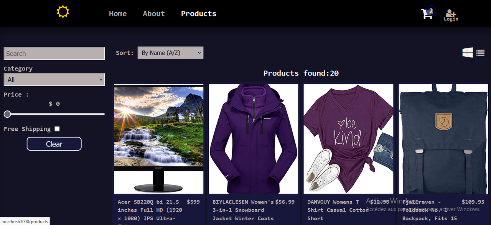Open the purple snowboard jacket image

[x=254, y=139]
